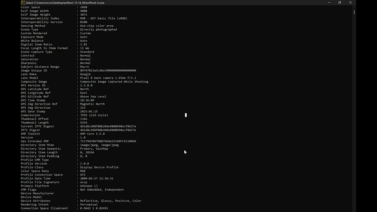Click the GPS Longitude Ref value 'East'
Viewport: 377px width, 212px height.
(84, 93)
